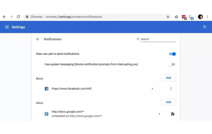Click the notifications Search input field
Screen dimensions: 212x134
pyautogui.click(x=158, y=39)
